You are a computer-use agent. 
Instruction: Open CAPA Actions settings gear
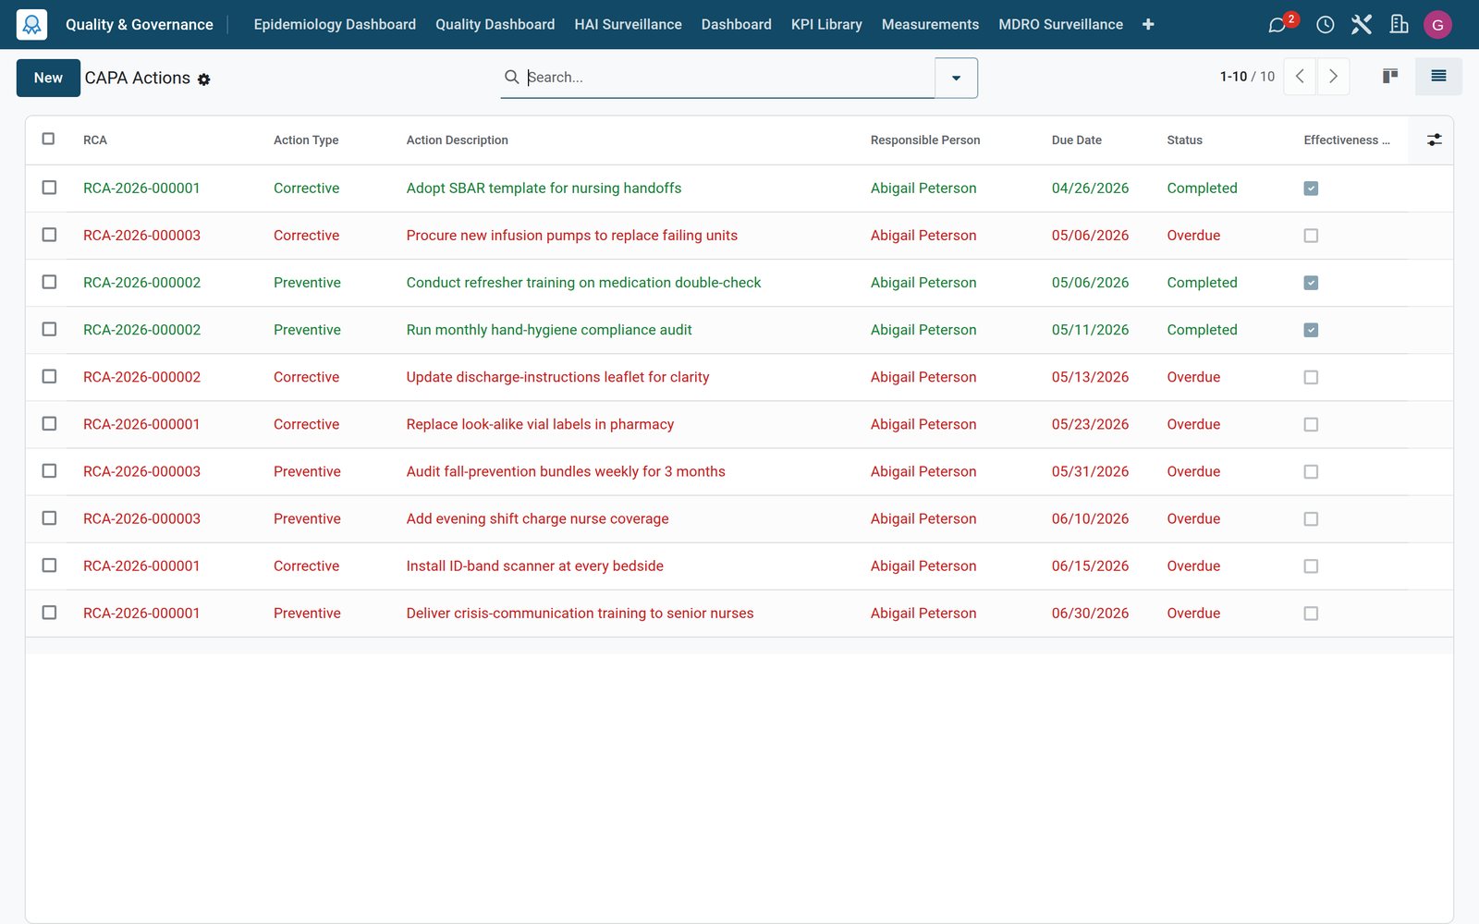point(204,79)
